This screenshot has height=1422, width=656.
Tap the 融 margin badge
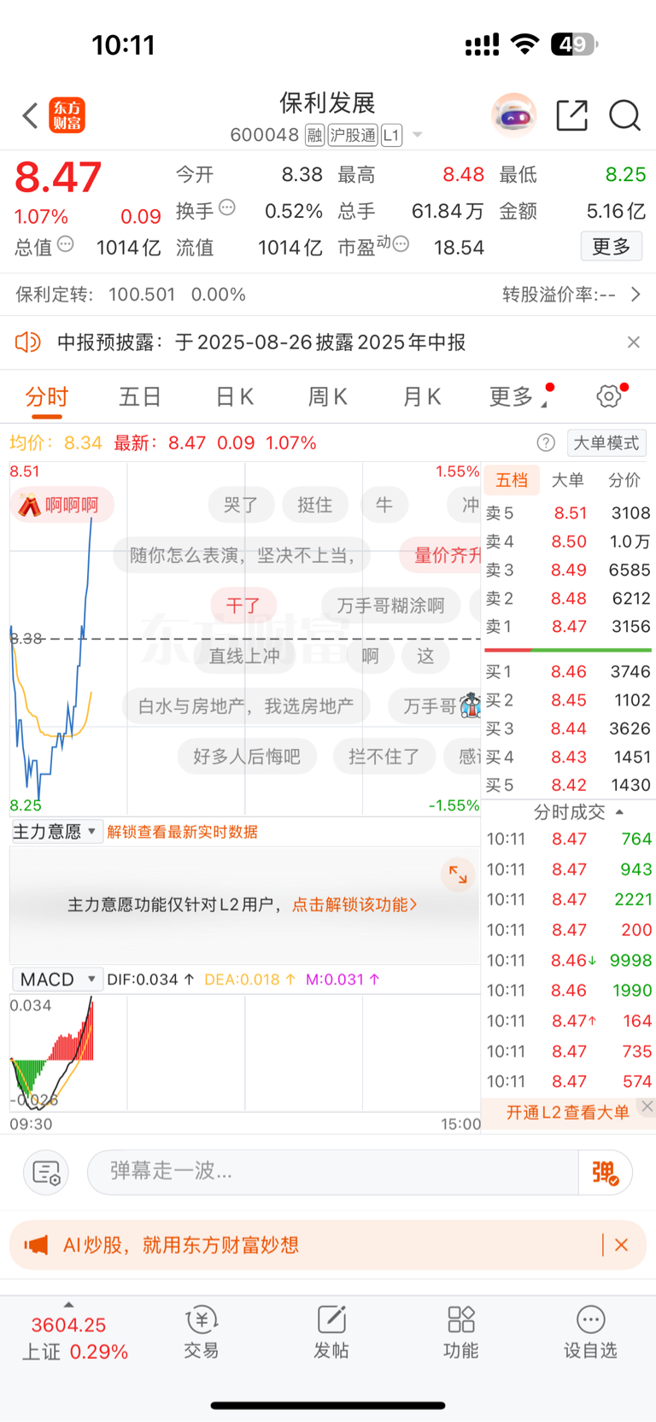314,135
